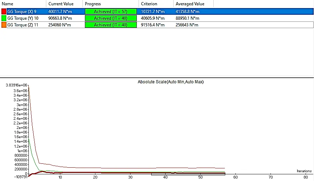314x181 pixels.
Task: Click the Iterations axis label
Action: point(304,171)
